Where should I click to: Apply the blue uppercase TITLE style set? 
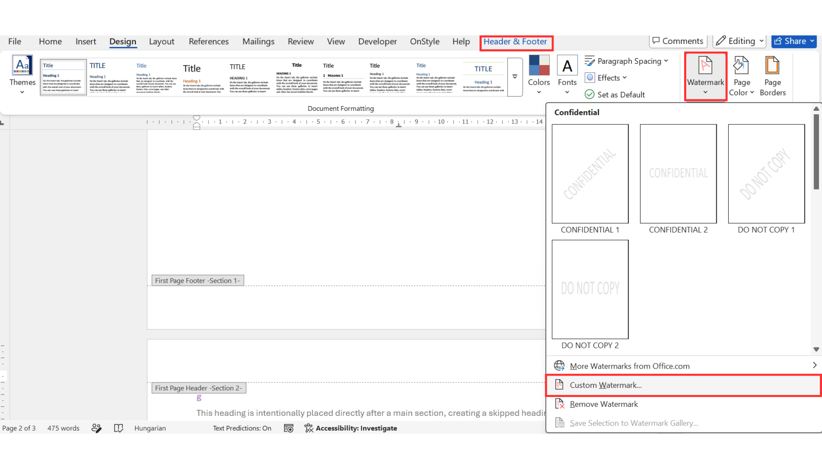point(110,77)
